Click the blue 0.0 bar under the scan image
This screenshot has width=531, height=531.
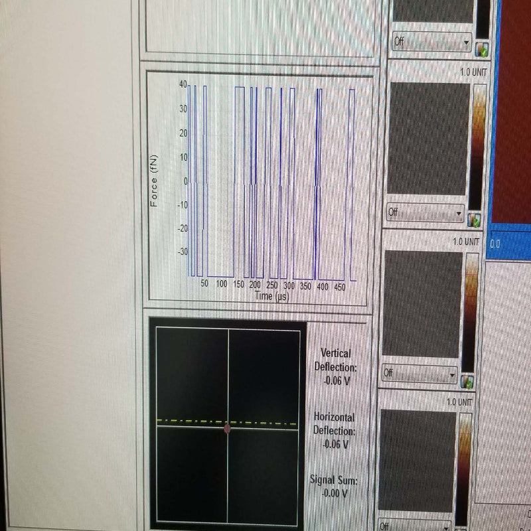[508, 243]
